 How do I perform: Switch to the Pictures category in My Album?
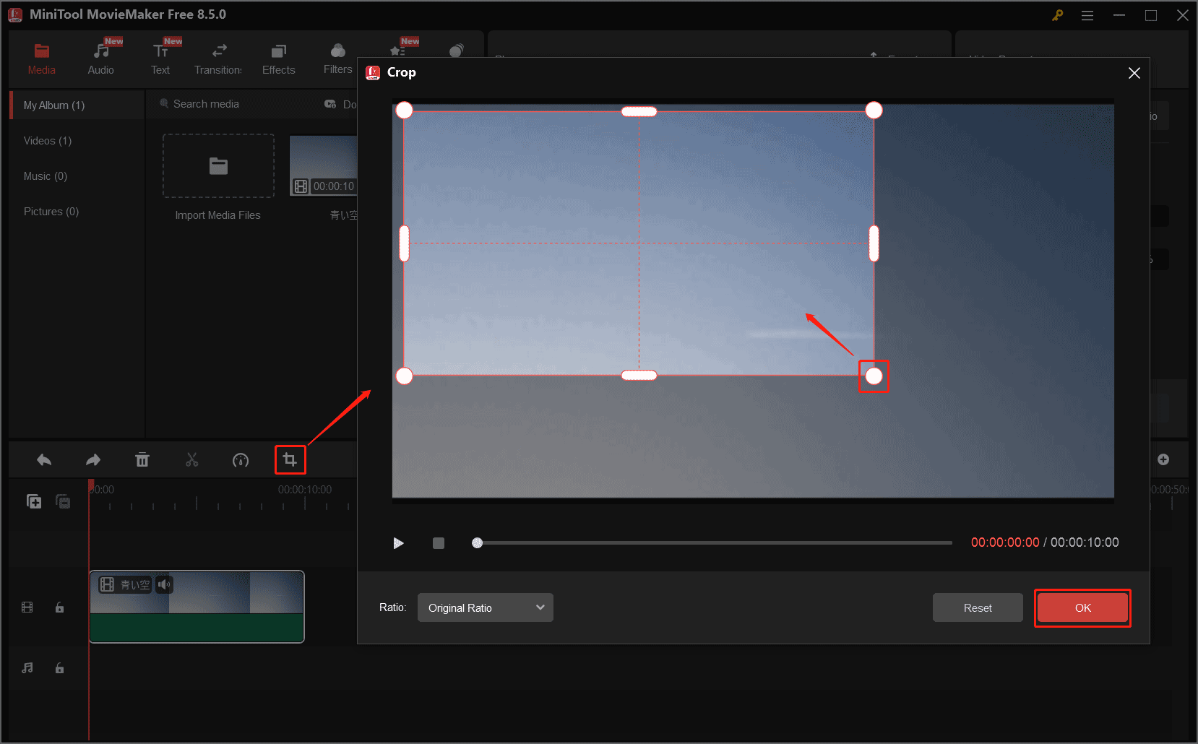51,211
